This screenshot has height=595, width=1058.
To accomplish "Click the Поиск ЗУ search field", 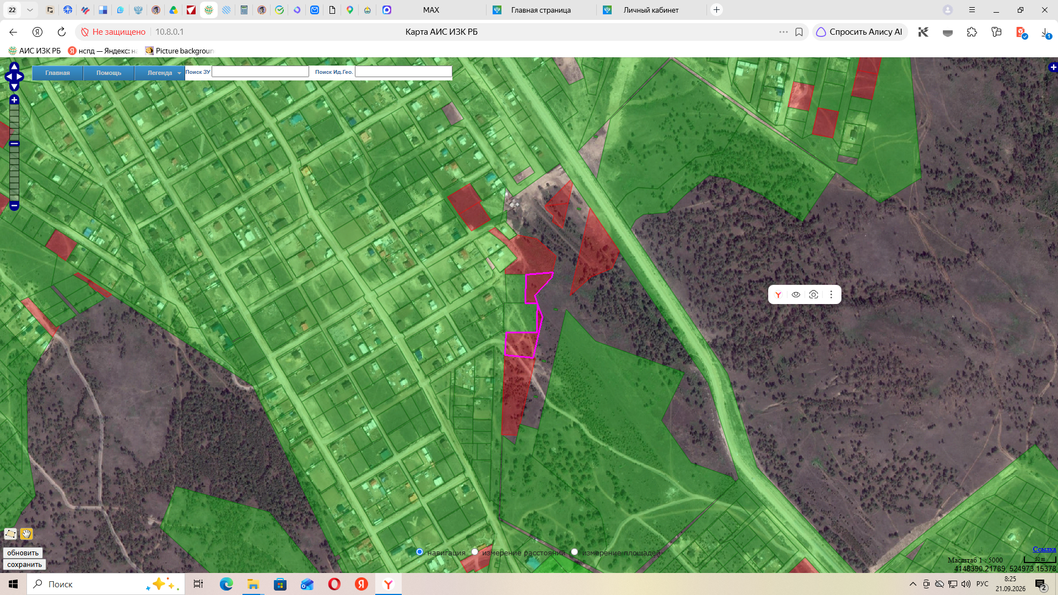I will [260, 72].
